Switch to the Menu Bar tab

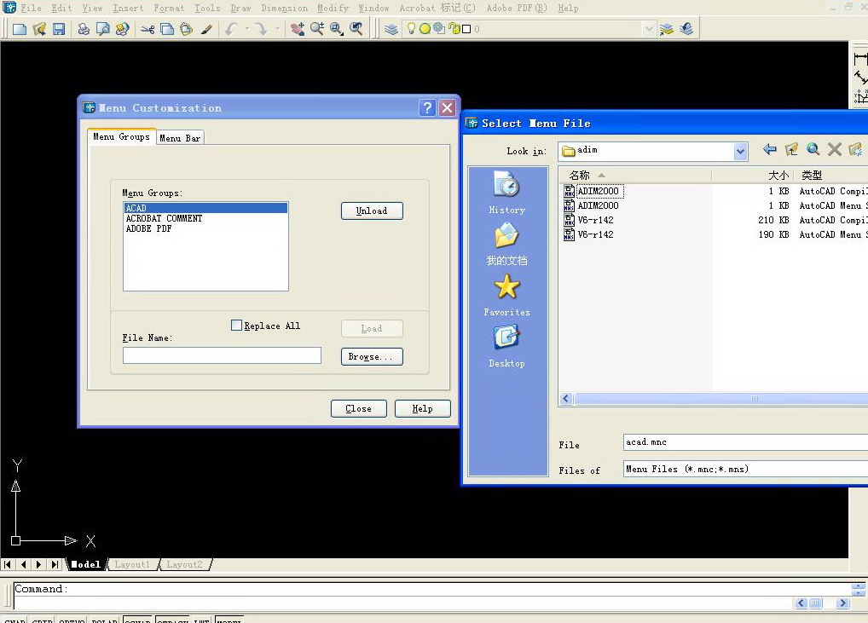pos(180,138)
